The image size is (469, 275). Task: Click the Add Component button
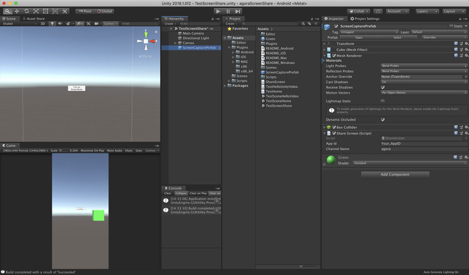click(395, 175)
